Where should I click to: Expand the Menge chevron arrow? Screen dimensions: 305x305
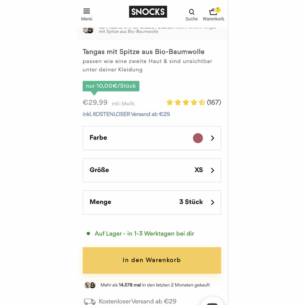pos(213,202)
